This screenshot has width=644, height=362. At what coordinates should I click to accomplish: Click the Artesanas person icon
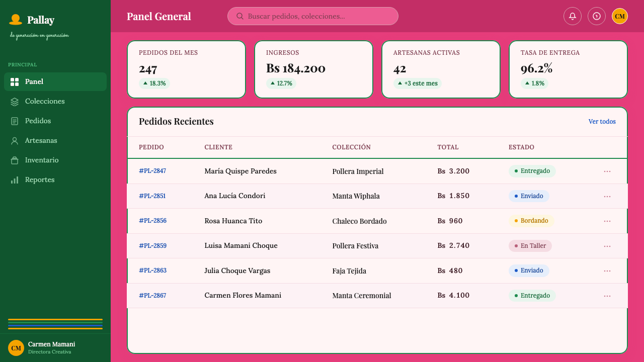15,141
